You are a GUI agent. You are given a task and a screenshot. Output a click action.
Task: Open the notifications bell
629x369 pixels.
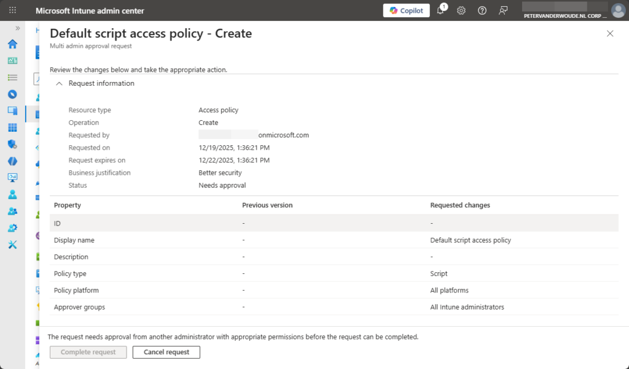pyautogui.click(x=441, y=10)
